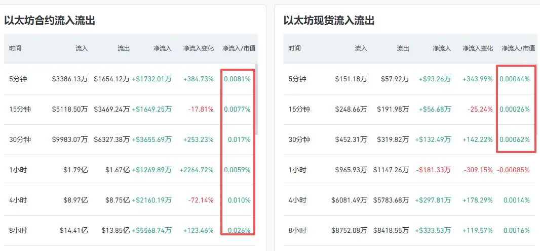The image size is (540, 251).
Task: Select the 15分钟 row label in 现货 table
Action: [299, 109]
